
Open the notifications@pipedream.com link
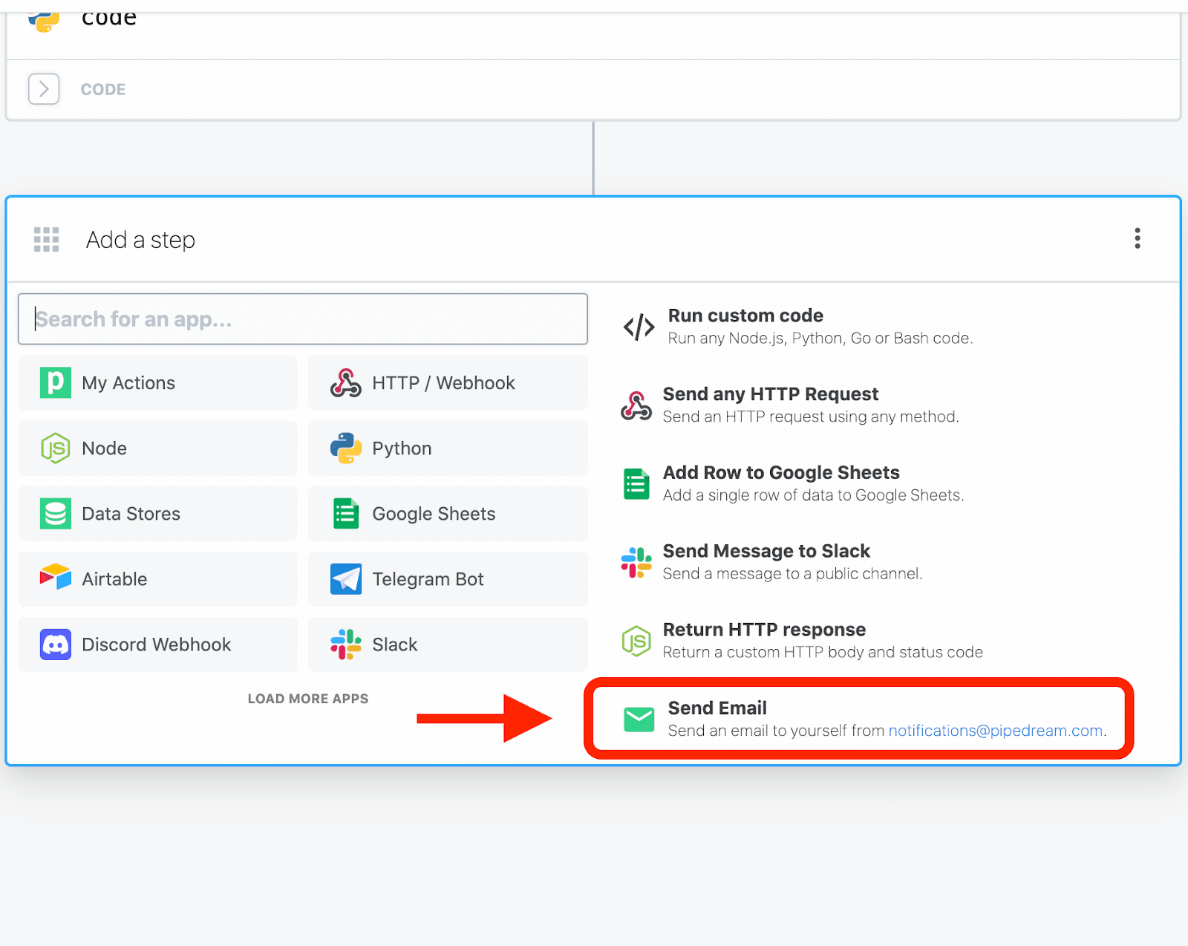point(996,731)
